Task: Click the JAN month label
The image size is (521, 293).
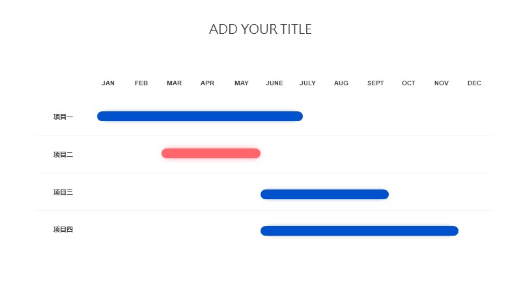Action: (108, 83)
